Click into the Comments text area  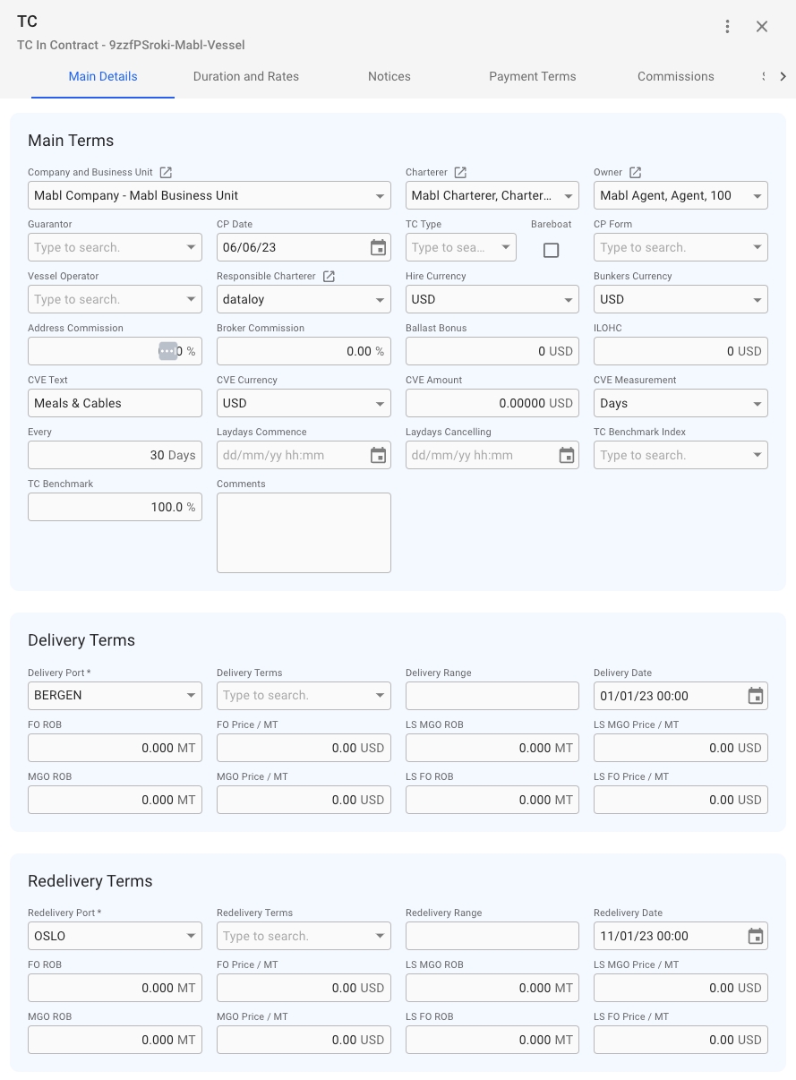[304, 532]
